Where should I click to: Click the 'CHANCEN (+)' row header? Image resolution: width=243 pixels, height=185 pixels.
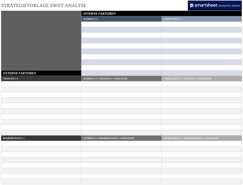[x=41, y=79]
